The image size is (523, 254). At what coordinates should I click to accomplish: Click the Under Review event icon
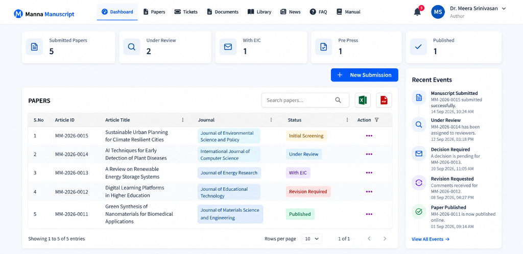(x=419, y=124)
